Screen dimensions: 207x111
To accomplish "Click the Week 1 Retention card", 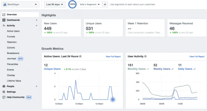I will 145,28.
